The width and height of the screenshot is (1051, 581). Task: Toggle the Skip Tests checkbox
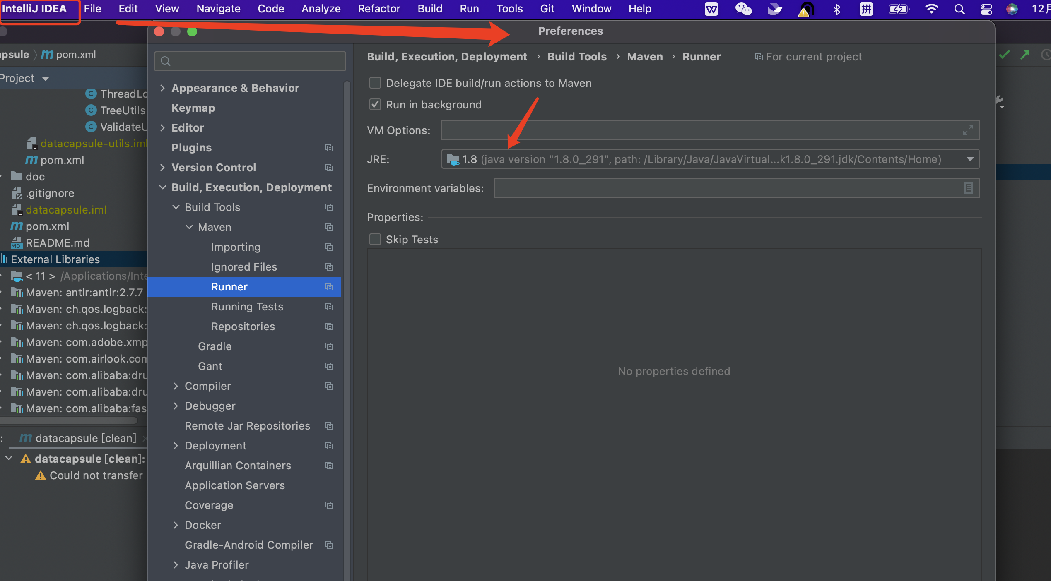(x=375, y=240)
